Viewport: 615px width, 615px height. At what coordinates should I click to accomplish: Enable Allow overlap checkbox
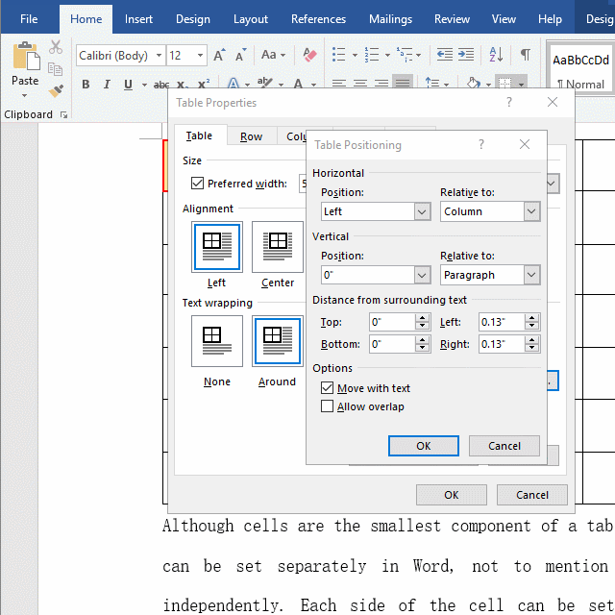tap(327, 406)
